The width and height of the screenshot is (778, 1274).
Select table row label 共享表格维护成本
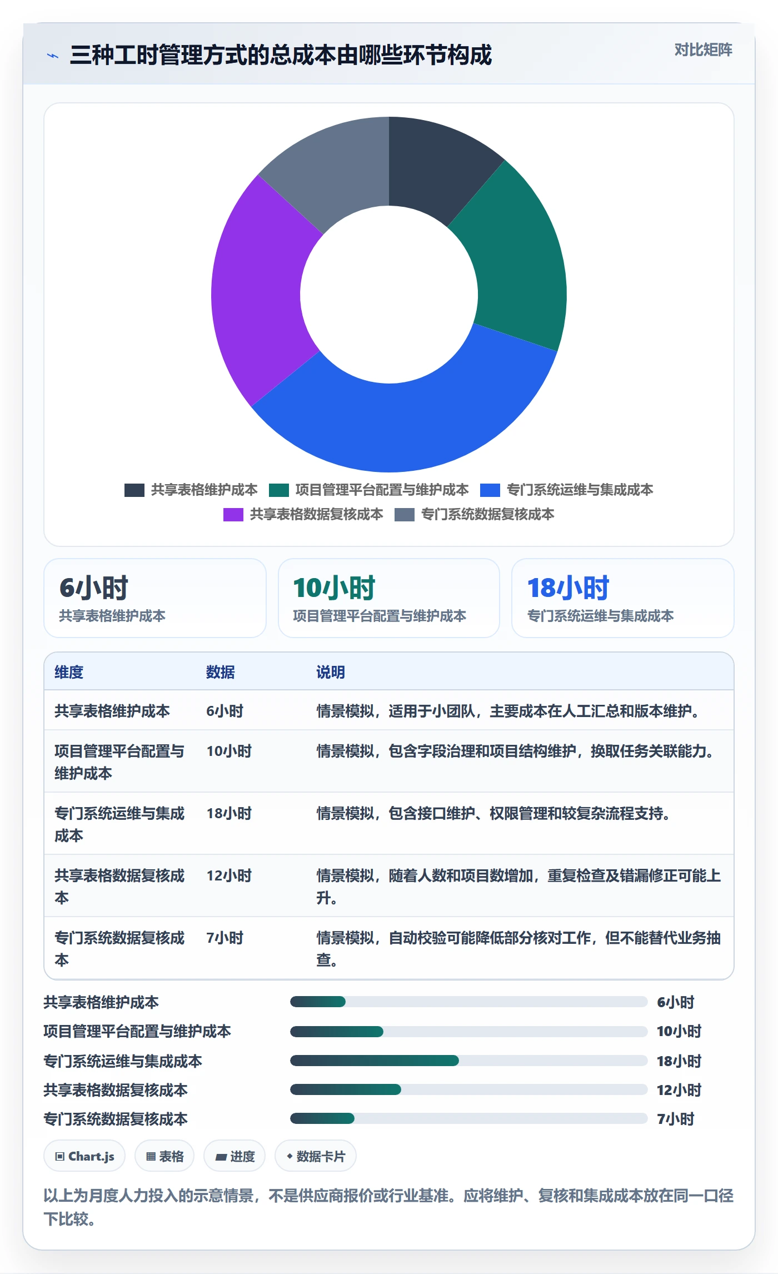click(112, 711)
